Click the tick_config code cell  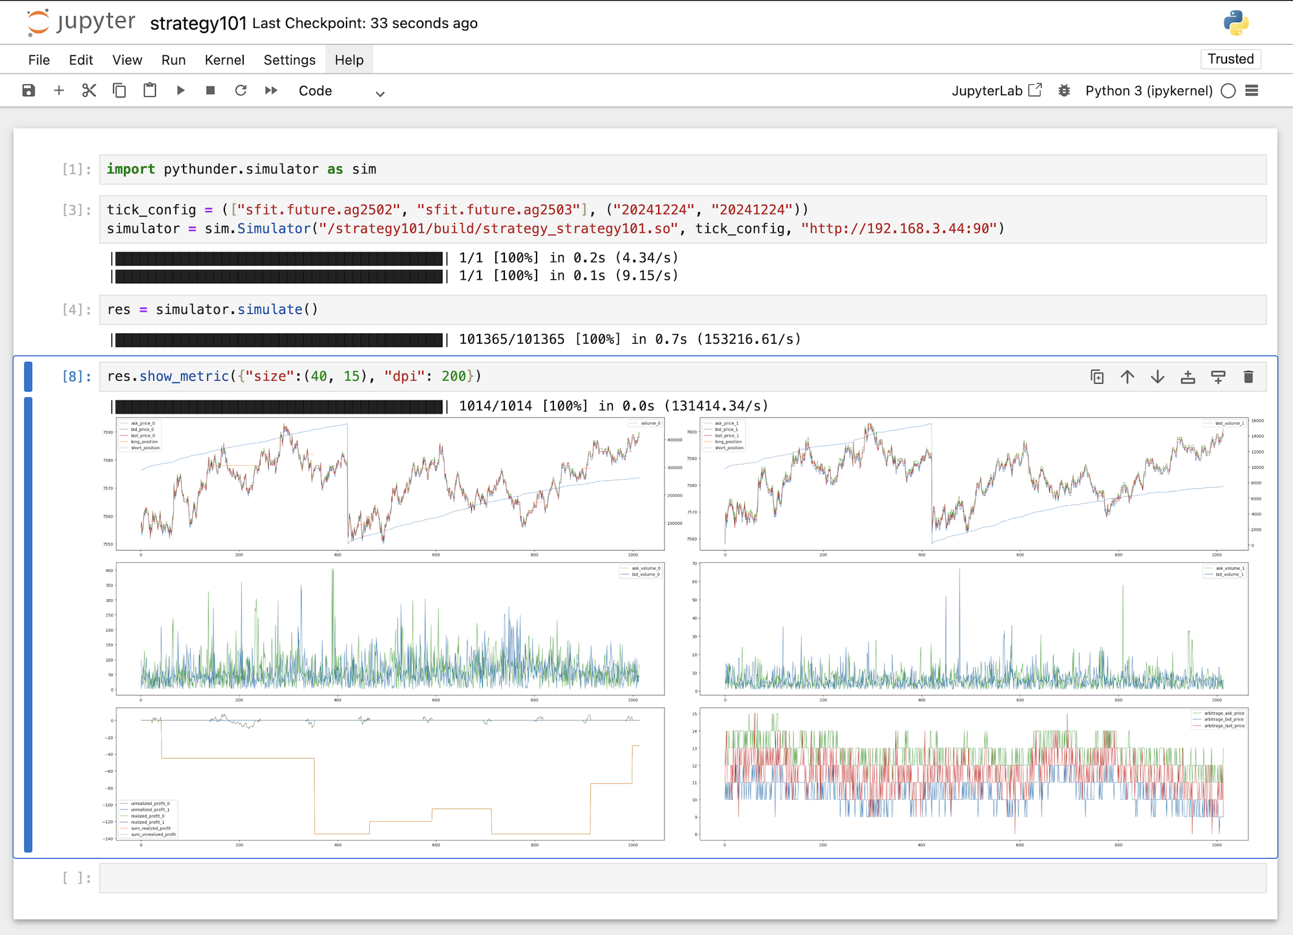coord(683,219)
